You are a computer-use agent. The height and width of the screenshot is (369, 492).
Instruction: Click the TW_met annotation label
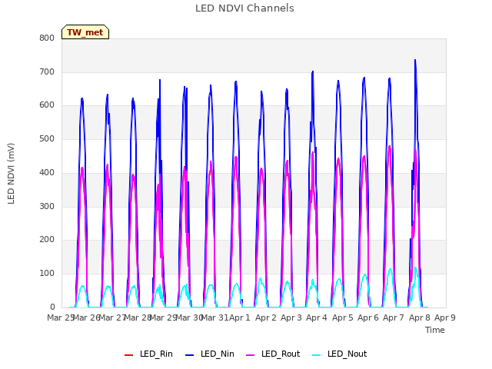pos(85,32)
